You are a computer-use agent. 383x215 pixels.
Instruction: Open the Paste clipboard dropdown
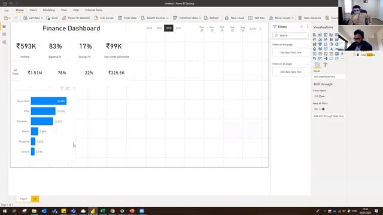coord(10,19)
